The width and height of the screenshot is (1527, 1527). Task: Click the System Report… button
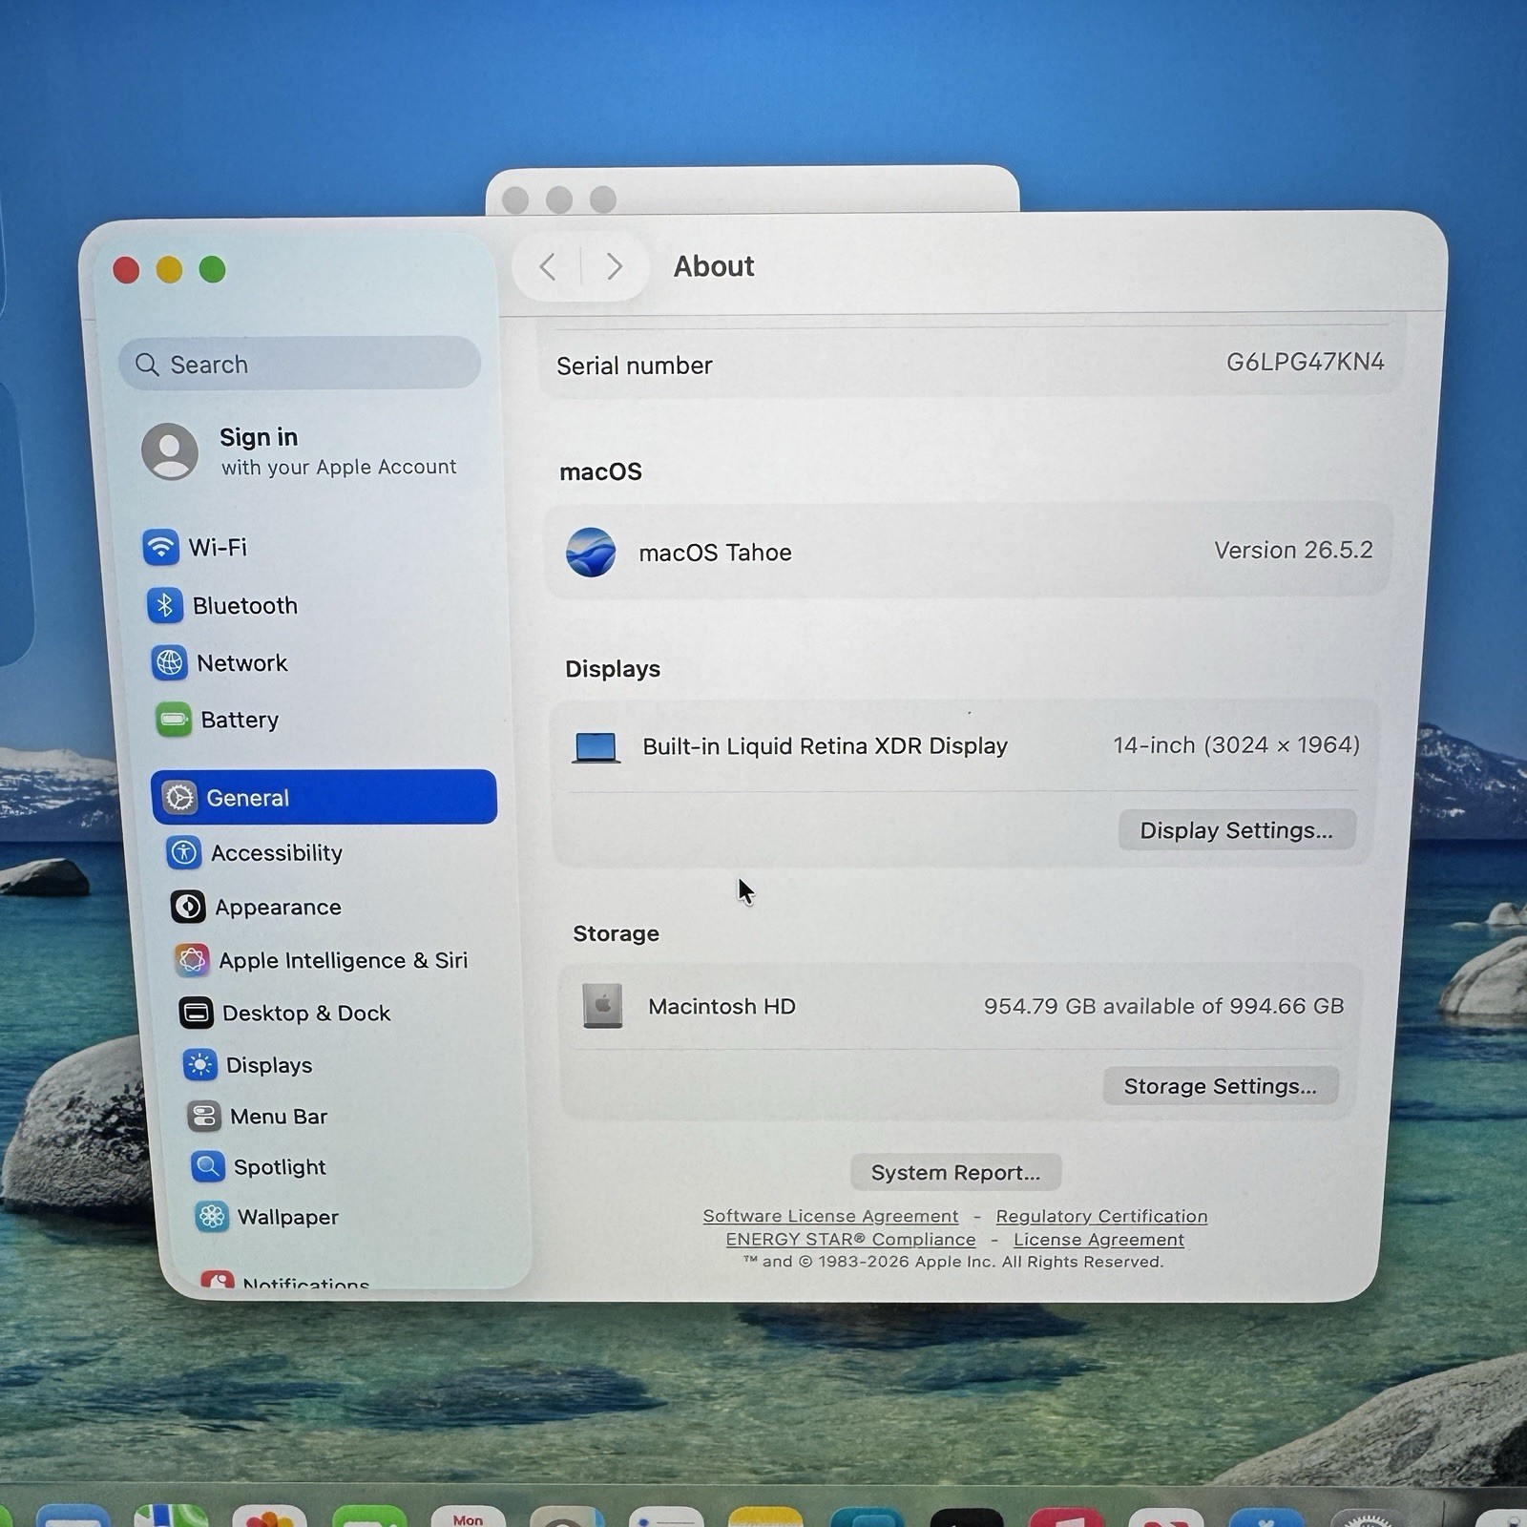pos(955,1172)
